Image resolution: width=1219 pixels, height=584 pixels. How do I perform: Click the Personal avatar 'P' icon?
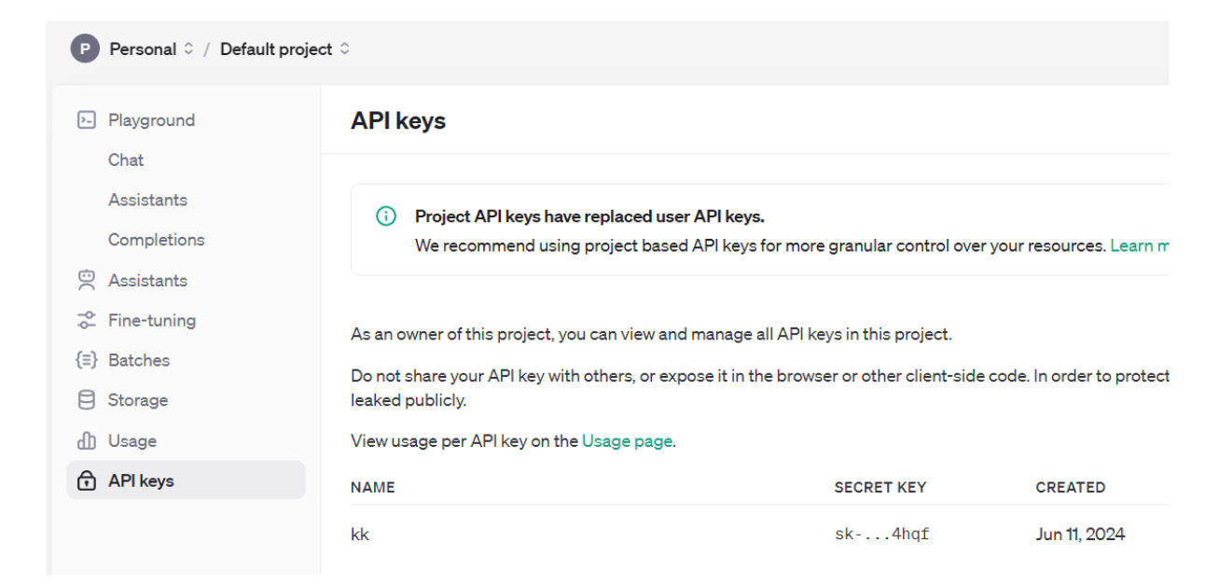tap(85, 49)
